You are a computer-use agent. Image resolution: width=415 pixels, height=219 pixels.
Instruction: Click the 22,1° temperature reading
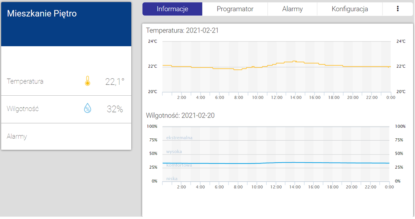pyautogui.click(x=115, y=82)
